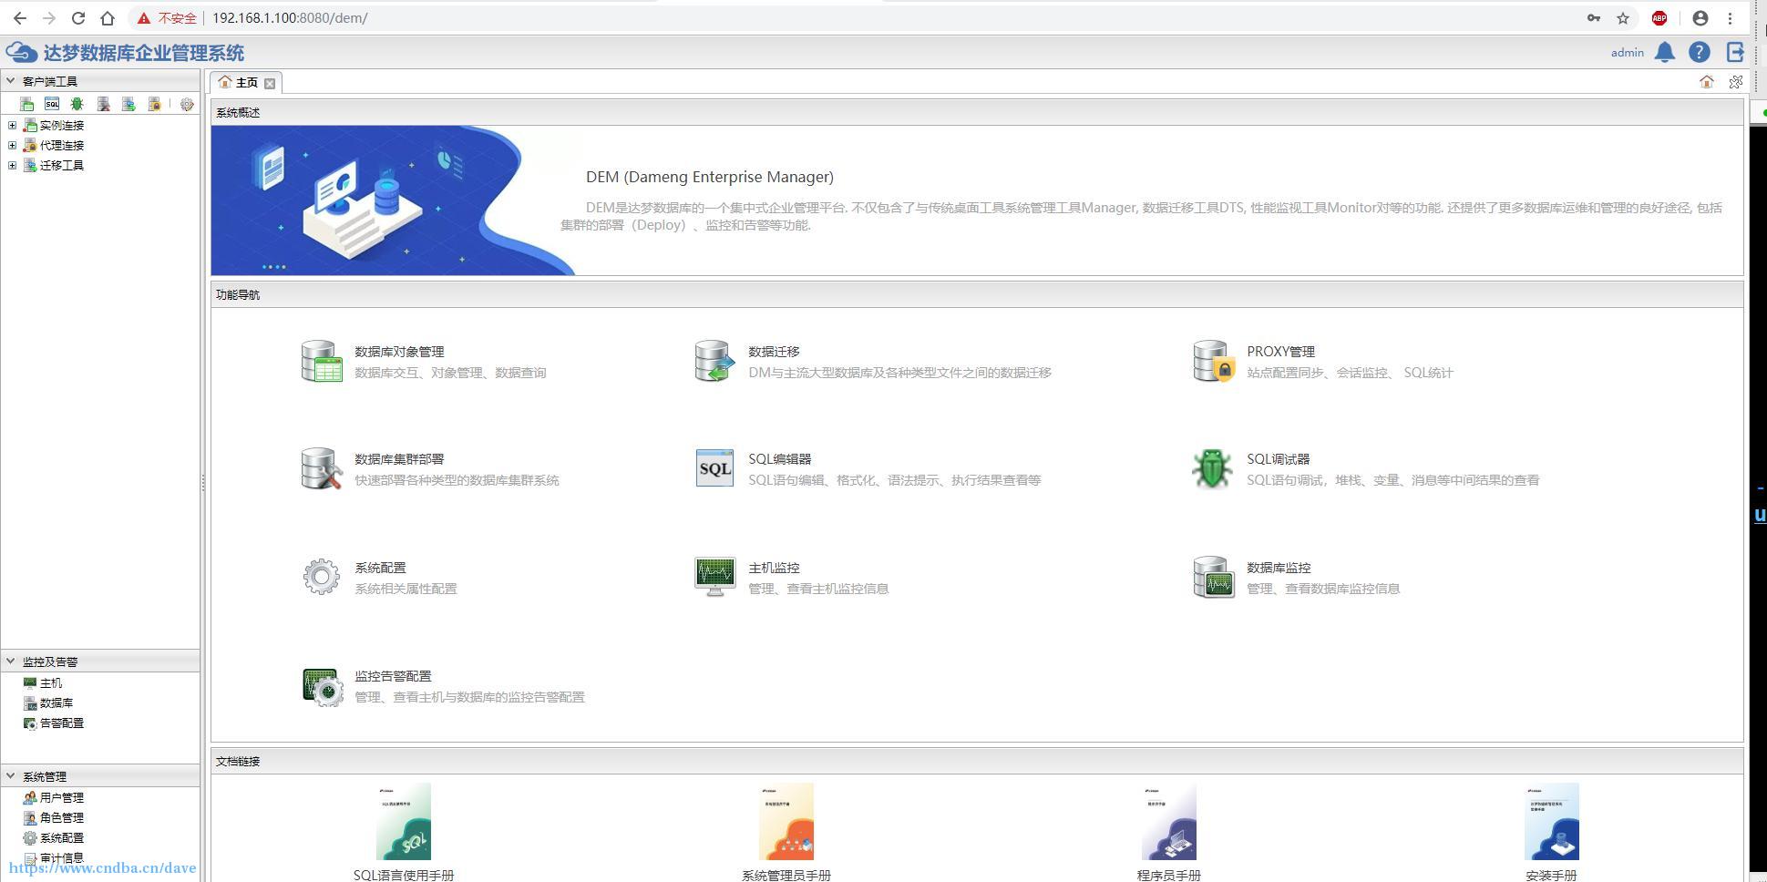
Task: Open SQL编辑器 navigation icon
Action: (x=714, y=468)
